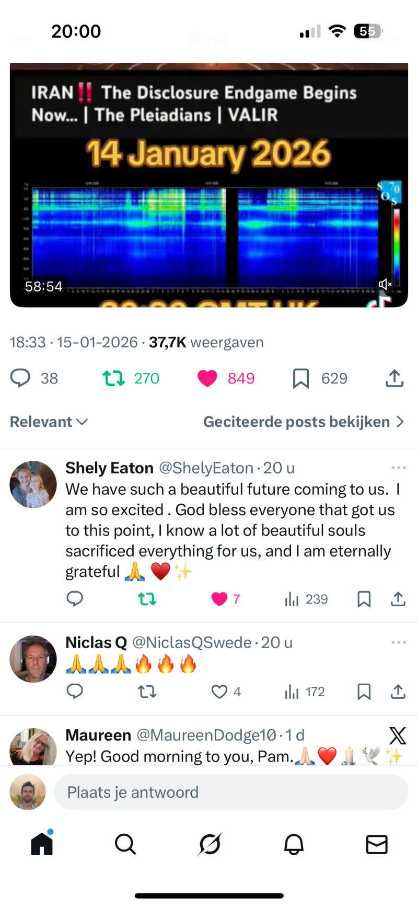The height and width of the screenshot is (907, 418).
Task: Open @NiclasQSwede profile handle
Action: click(192, 642)
